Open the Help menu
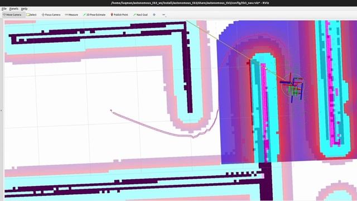The width and height of the screenshot is (357, 201). pyautogui.click(x=24, y=9)
